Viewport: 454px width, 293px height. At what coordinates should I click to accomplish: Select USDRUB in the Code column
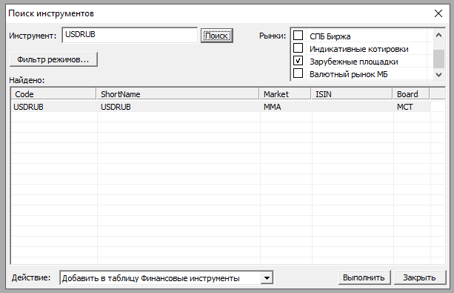pos(28,107)
